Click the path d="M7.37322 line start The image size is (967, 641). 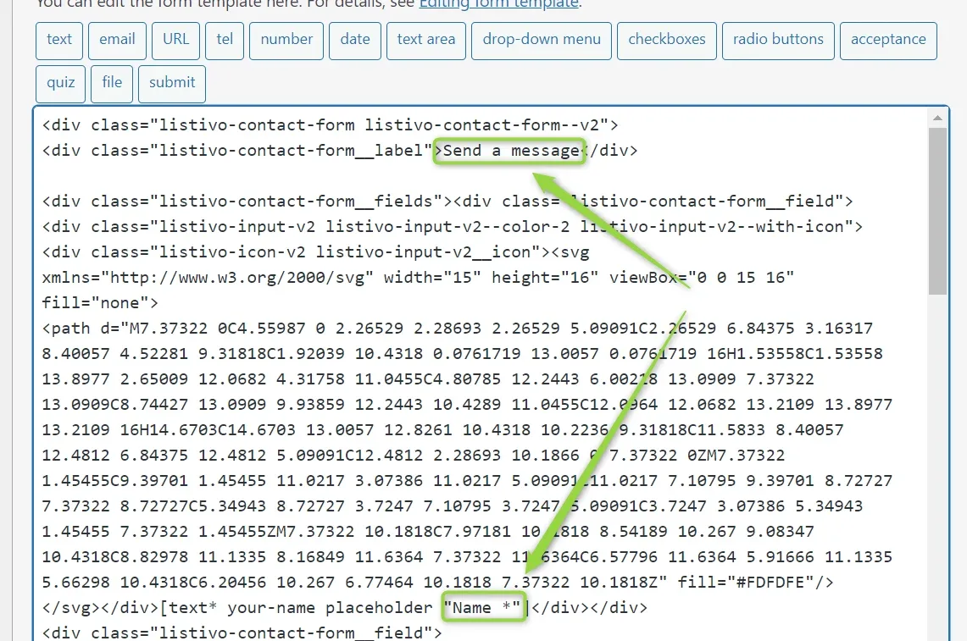[x=125, y=329]
